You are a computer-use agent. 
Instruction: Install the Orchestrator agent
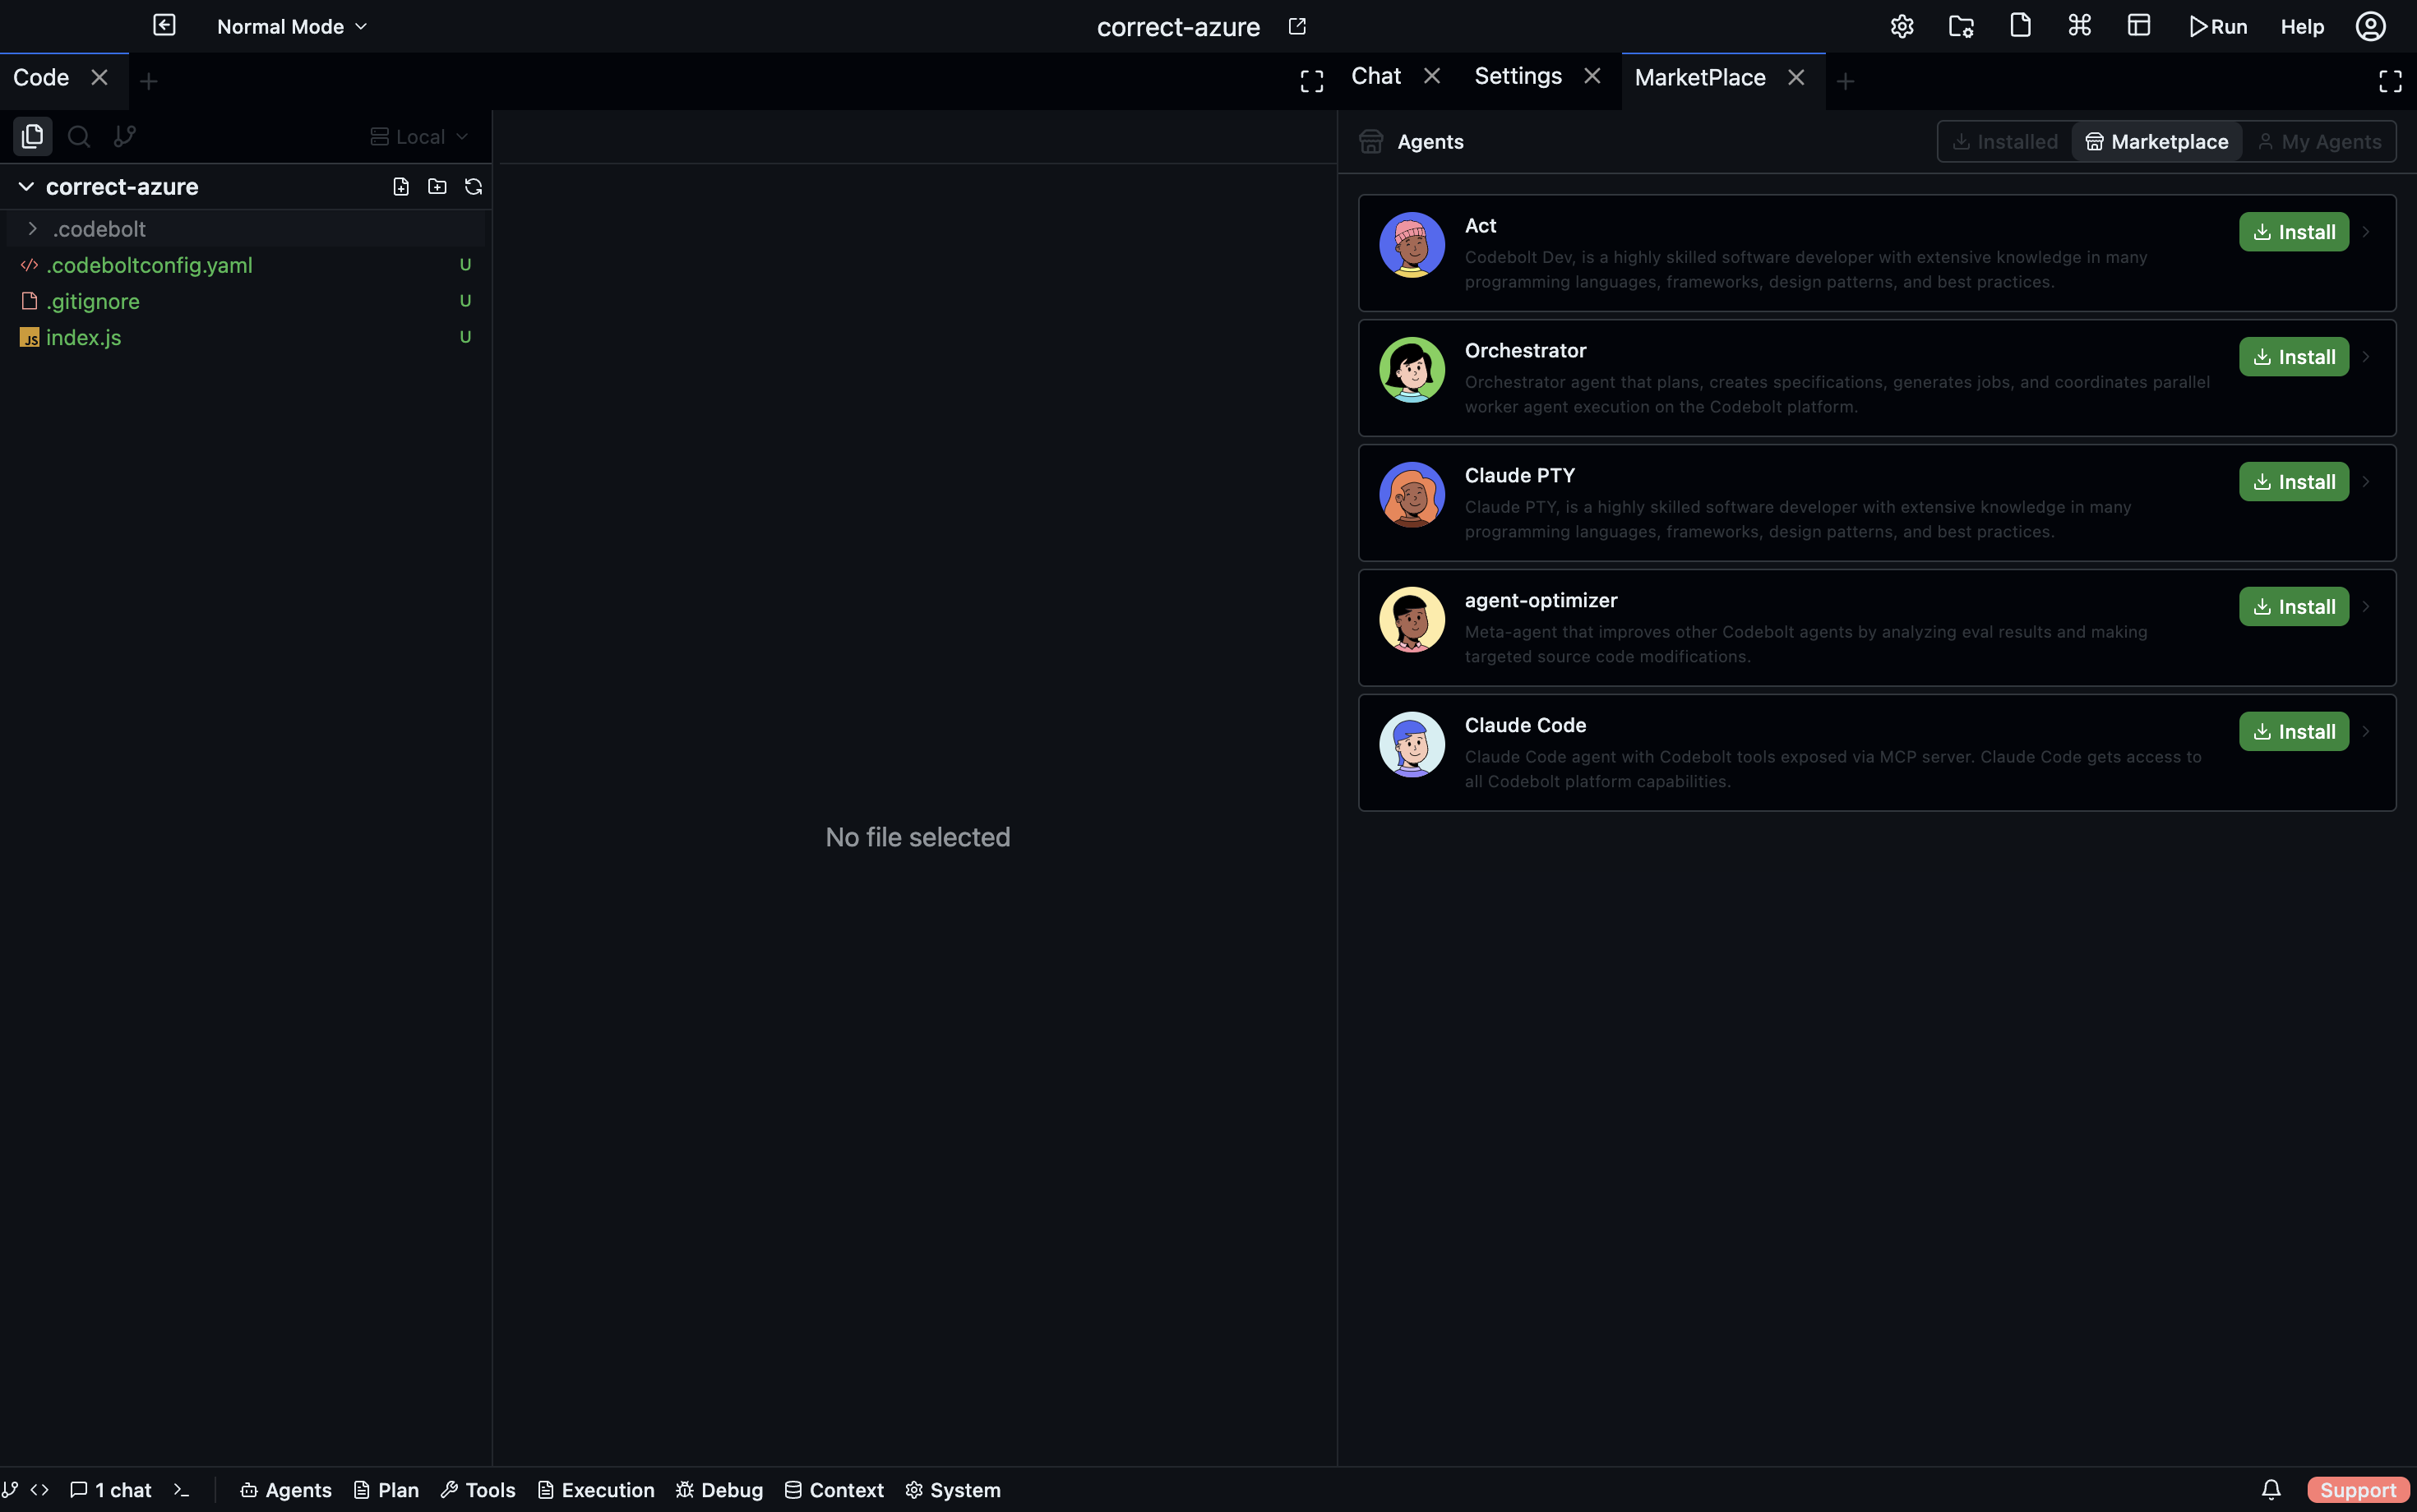(x=2293, y=357)
